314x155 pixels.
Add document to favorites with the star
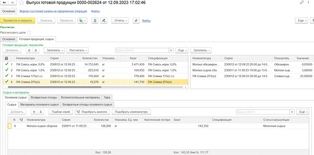click(21, 3)
